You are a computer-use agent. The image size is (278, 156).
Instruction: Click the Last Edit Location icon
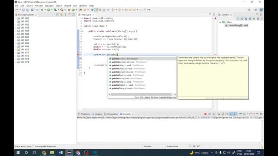click(126, 10)
